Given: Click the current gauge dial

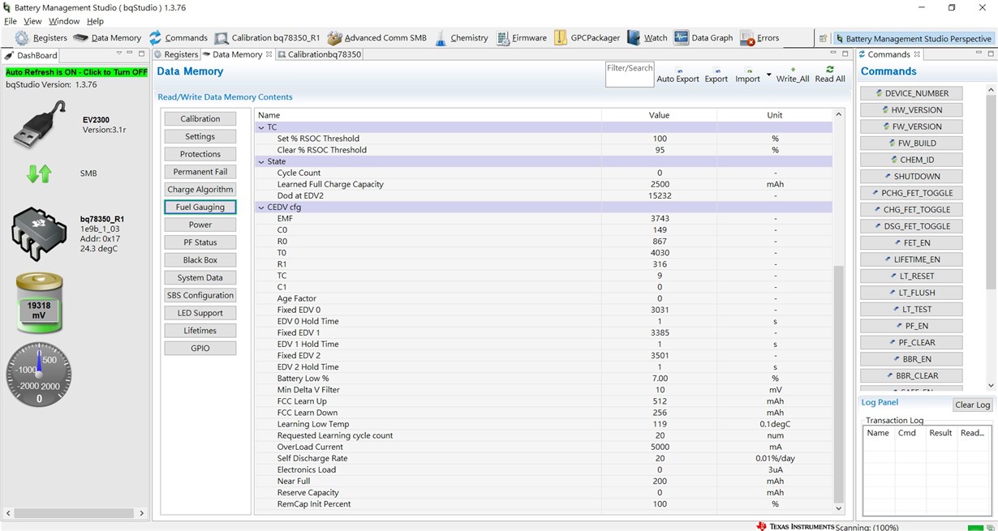Looking at the screenshot, I should (x=39, y=375).
